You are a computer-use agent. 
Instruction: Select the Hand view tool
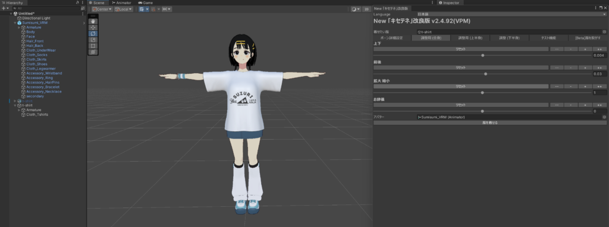[93, 21]
